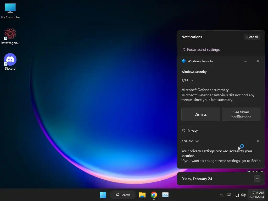Open the performance monitor app on the taskbar
Viewport: 268px width, 201px height.
pyautogui.click(x=165, y=195)
